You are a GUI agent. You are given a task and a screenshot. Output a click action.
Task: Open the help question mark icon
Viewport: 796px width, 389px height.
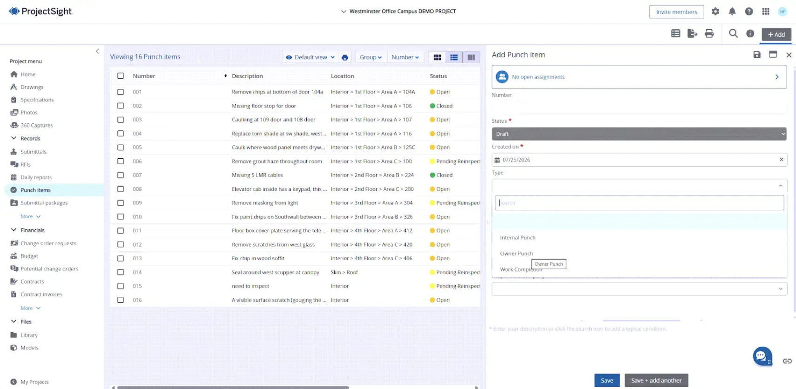[x=749, y=12]
